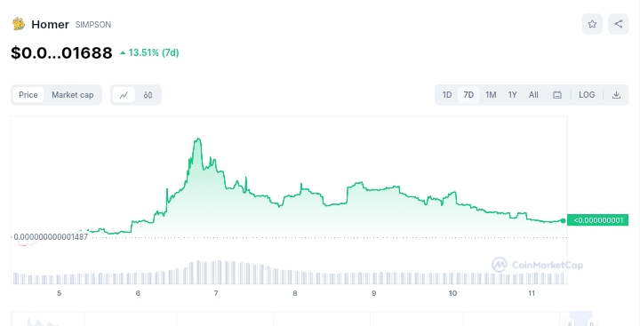Screen dimensions: 640x326
Task: Click the green current price tag
Action: tap(598, 220)
